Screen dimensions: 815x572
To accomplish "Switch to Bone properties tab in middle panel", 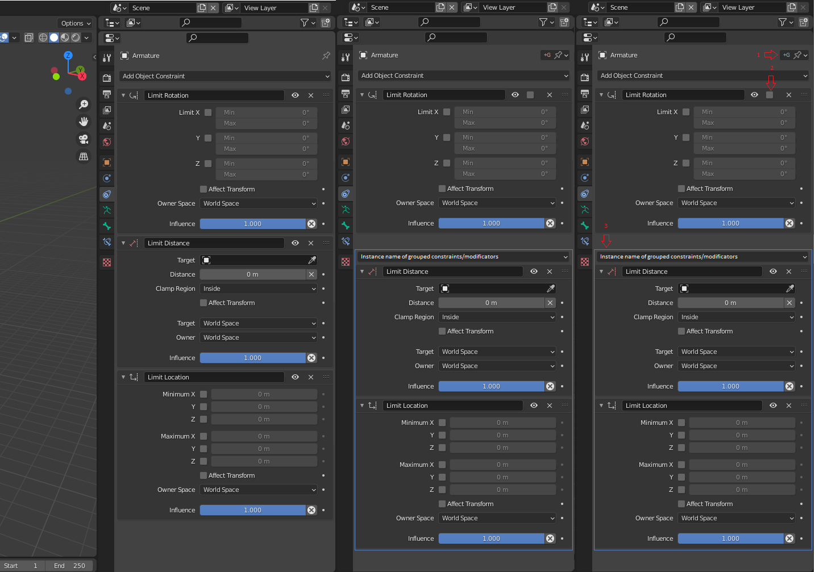I will click(x=346, y=226).
